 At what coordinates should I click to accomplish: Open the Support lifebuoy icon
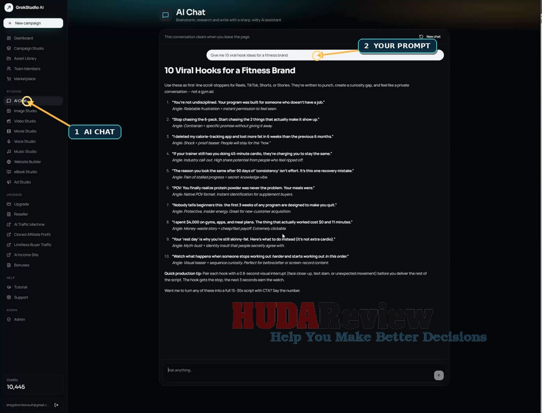[x=8, y=297]
